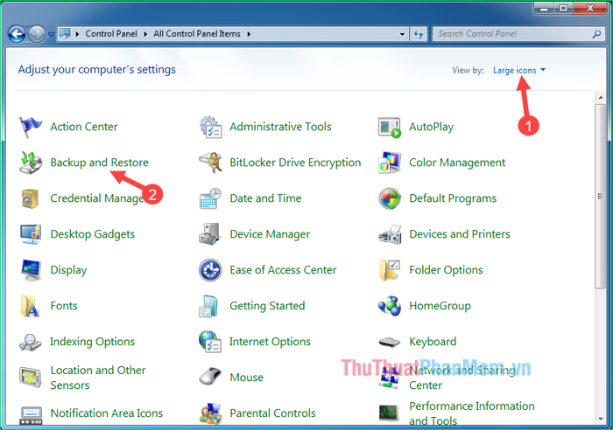Click the vertical scrollbar thumb

[x=600, y=197]
